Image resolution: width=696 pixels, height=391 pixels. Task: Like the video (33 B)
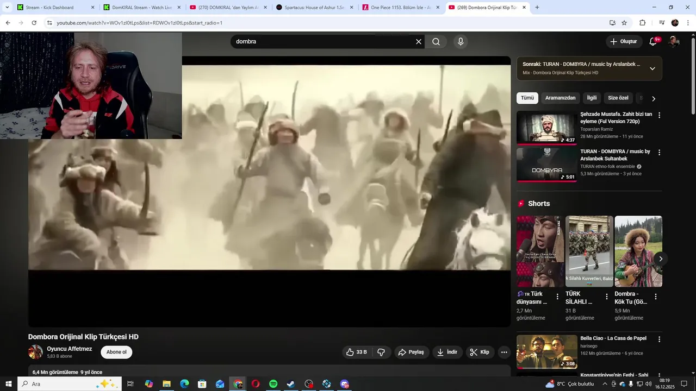pyautogui.click(x=357, y=352)
